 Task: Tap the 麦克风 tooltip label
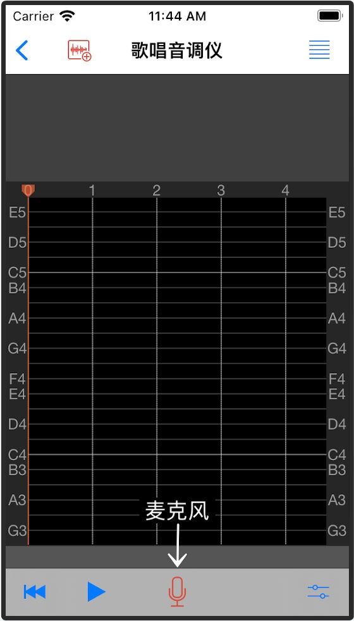177,511
